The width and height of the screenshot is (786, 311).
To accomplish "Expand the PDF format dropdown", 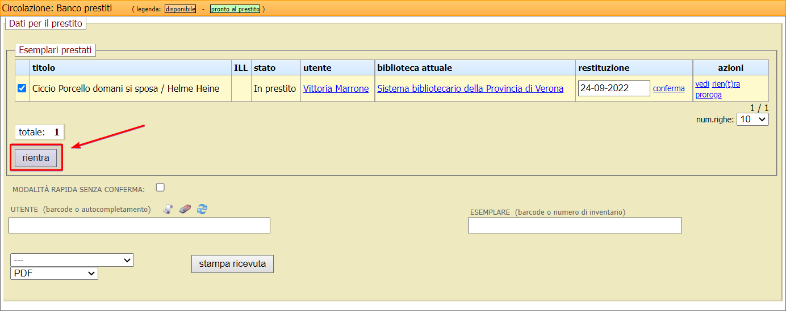I will (54, 273).
